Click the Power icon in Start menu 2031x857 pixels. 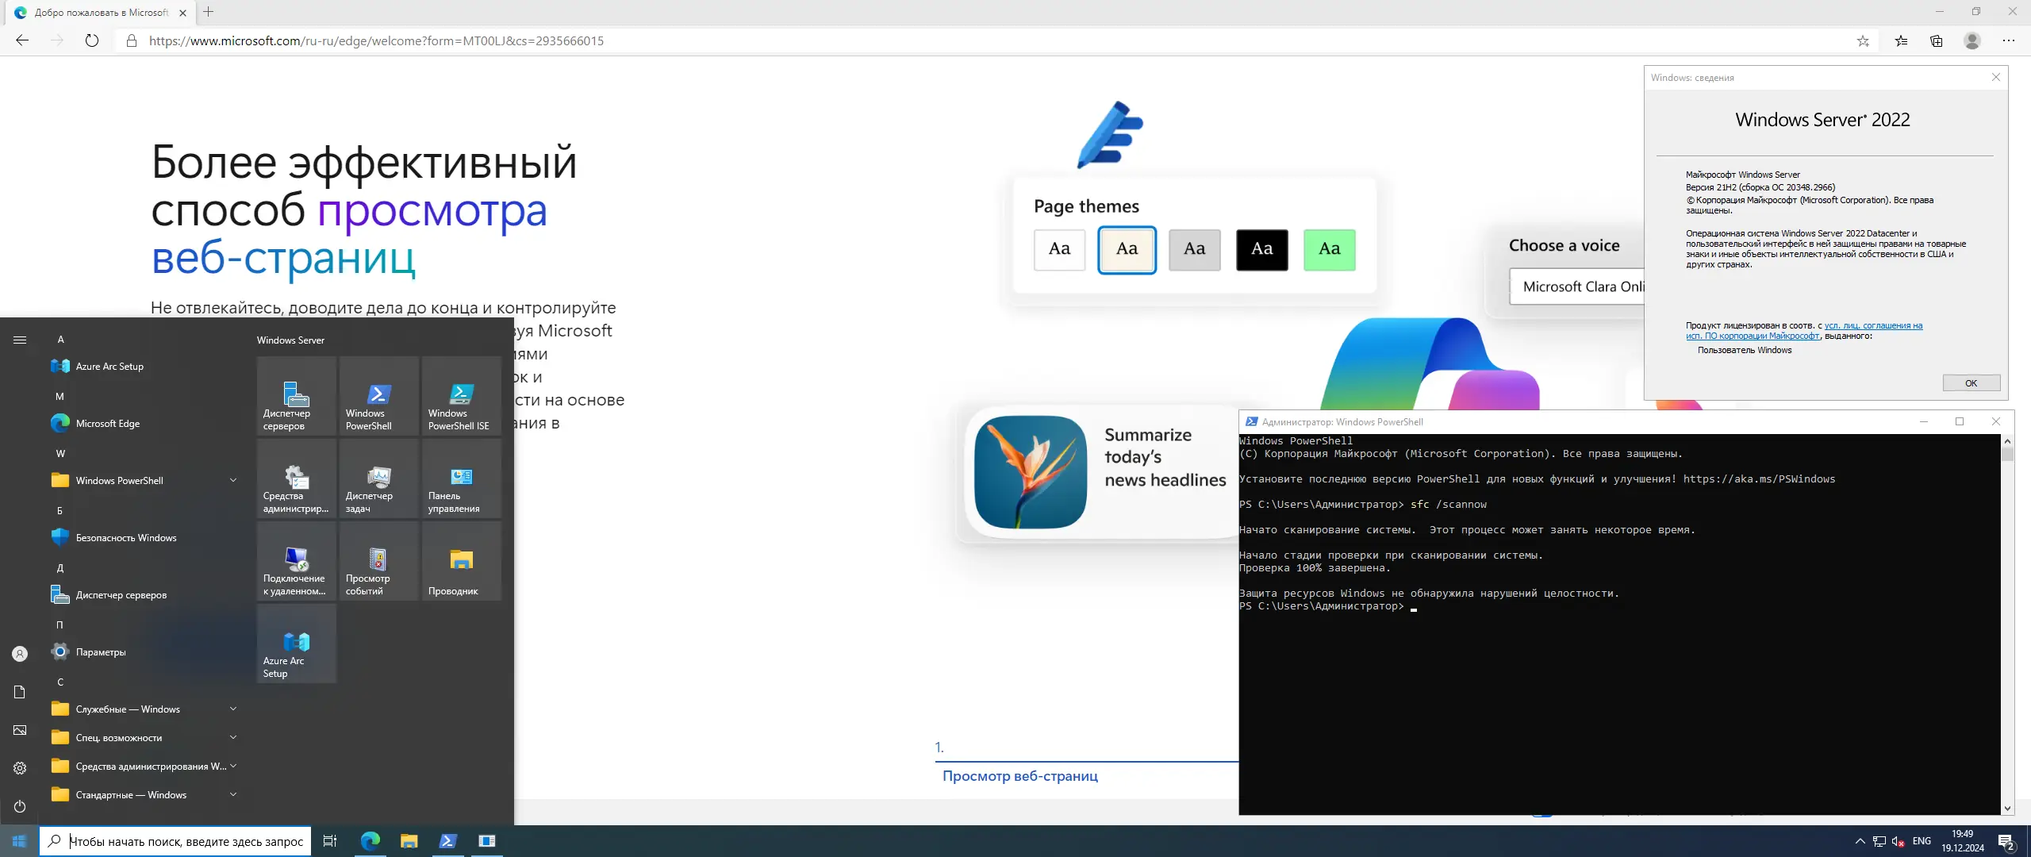[x=20, y=806]
